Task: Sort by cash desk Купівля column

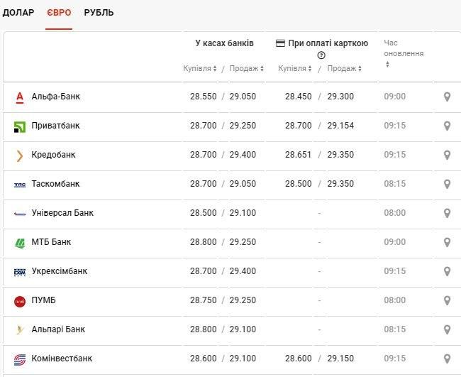Action: [x=200, y=69]
